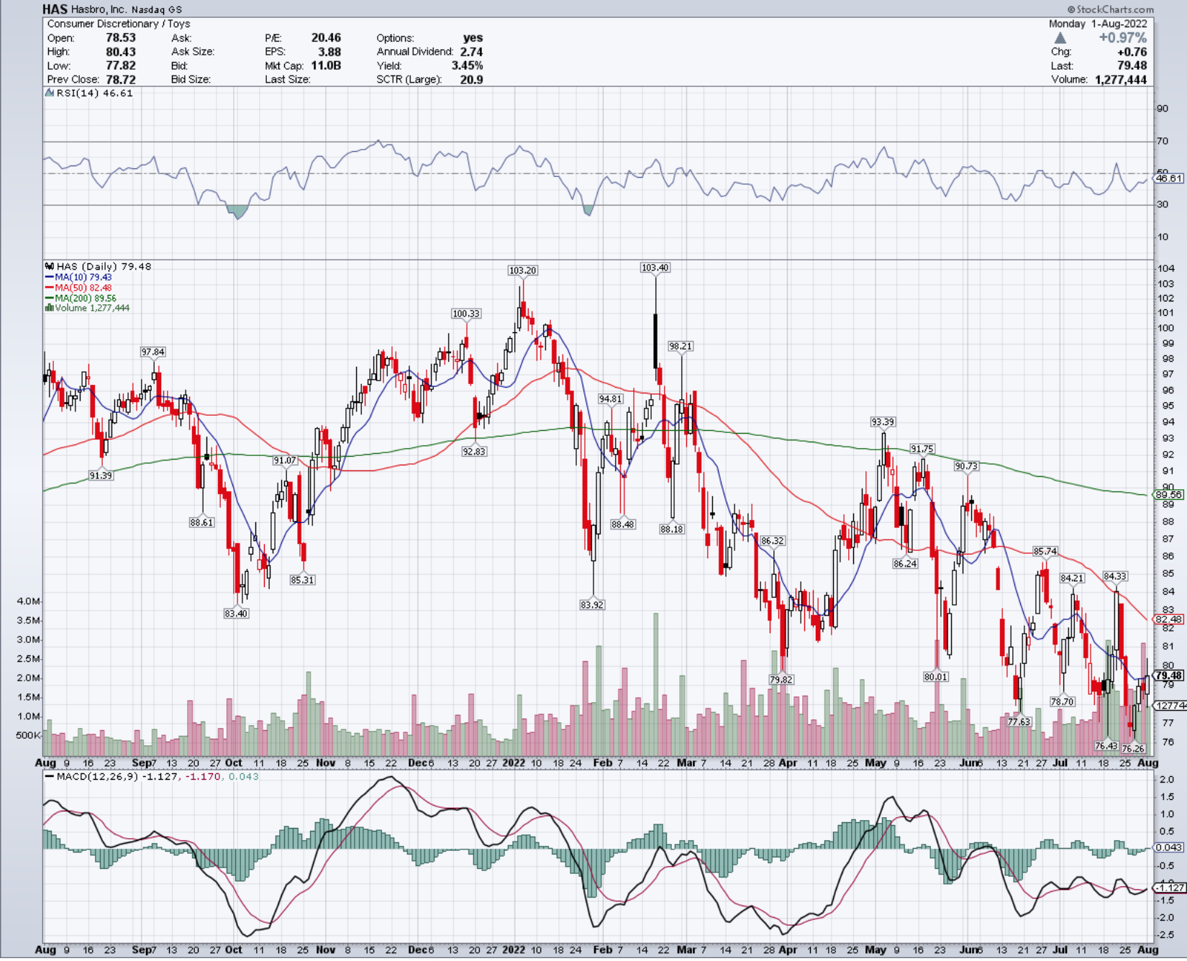Click the RSI(14) 46.61 panel label
The height and width of the screenshot is (961, 1187).
coord(95,93)
